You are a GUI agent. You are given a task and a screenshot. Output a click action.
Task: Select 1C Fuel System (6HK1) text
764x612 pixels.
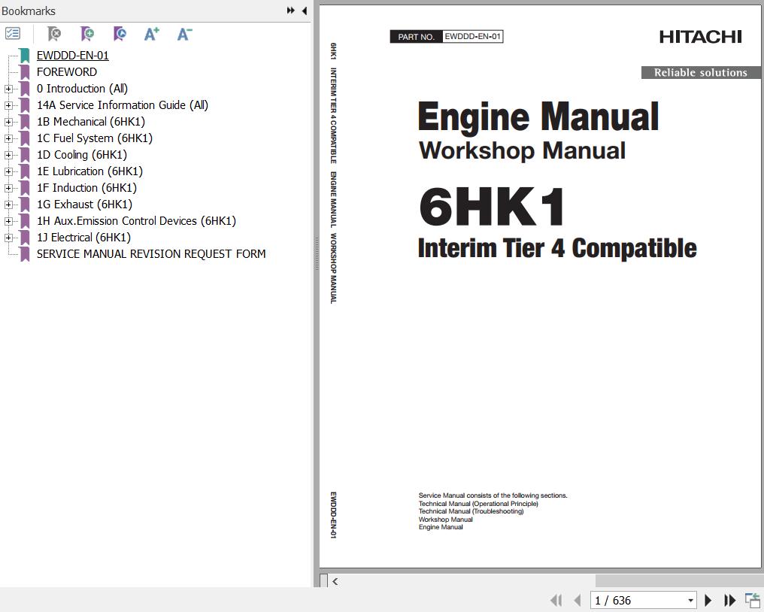click(x=95, y=138)
